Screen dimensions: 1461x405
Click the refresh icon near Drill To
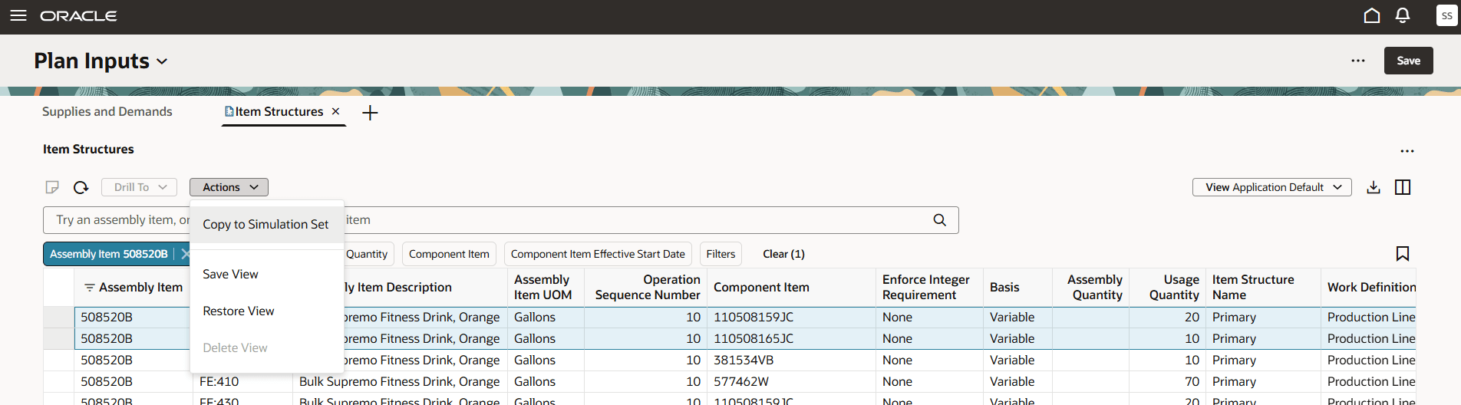point(81,187)
